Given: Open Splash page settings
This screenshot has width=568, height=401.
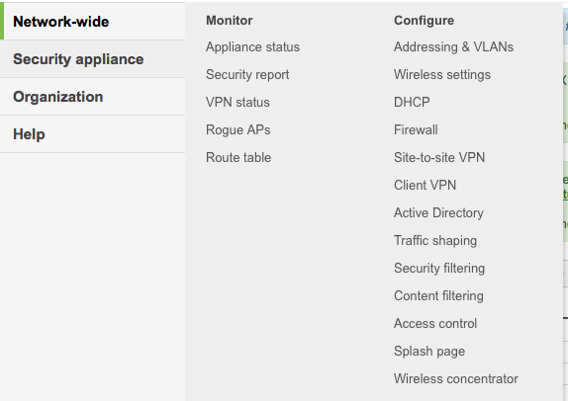Looking at the screenshot, I should (x=429, y=351).
